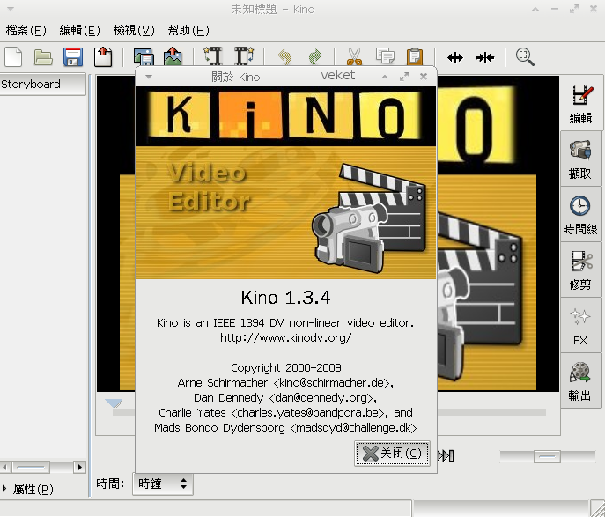The image size is (605, 517).
Task: Open the 輸出 export mode
Action: tap(580, 381)
